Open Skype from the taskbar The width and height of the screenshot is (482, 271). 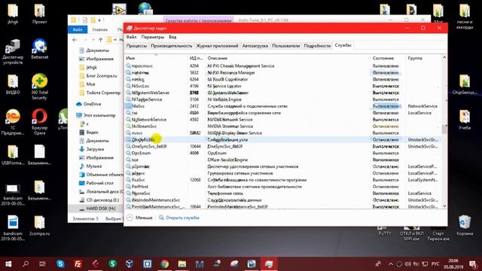(60, 264)
